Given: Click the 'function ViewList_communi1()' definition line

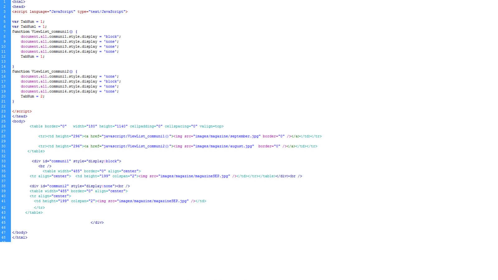Looking at the screenshot, I should (x=45, y=32).
